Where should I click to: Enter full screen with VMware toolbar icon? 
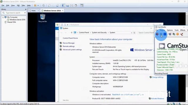72,6
